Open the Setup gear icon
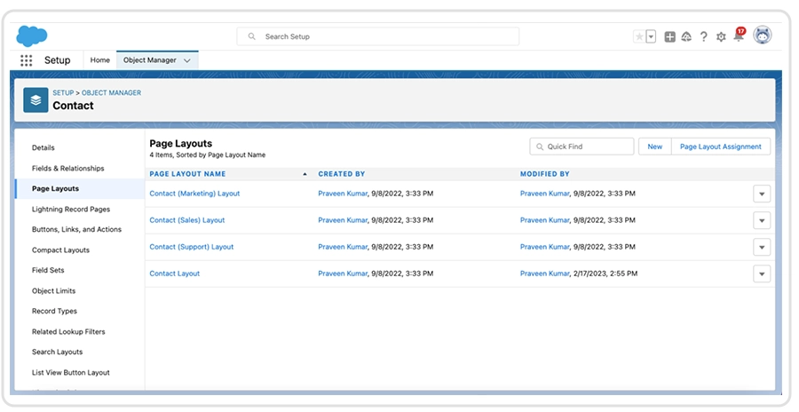 [x=721, y=36]
